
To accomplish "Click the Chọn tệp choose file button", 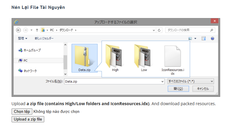I will [x=22, y=111].
